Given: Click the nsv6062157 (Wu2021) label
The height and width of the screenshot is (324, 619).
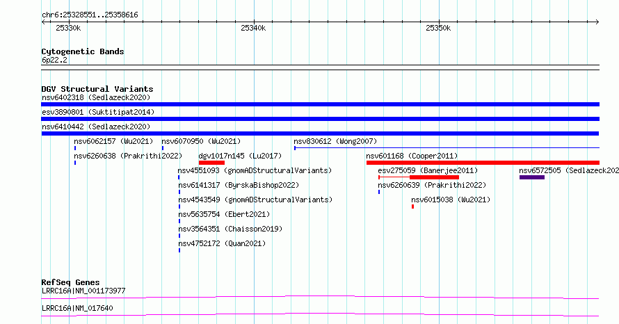Looking at the screenshot, I should [113, 141].
